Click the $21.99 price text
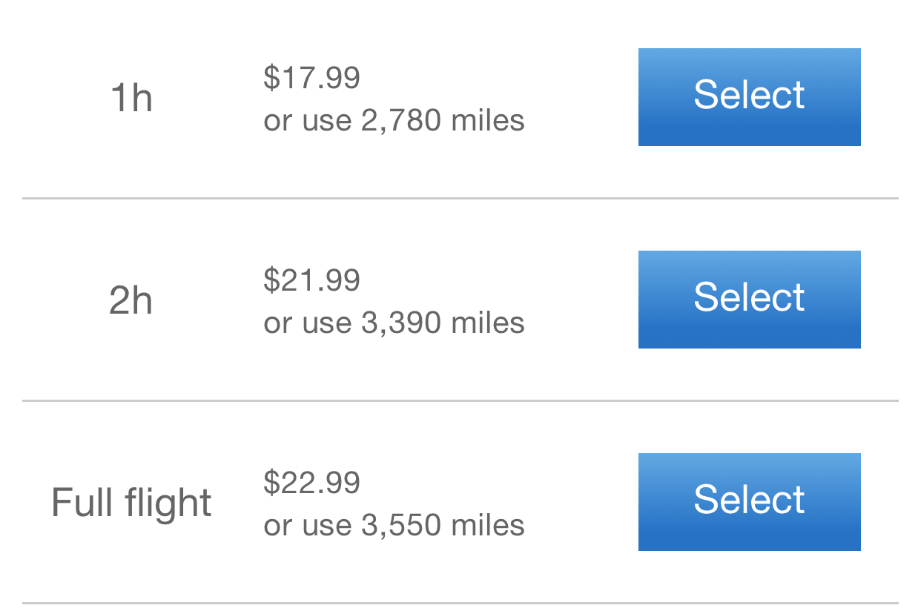This screenshot has height=614, width=921. (311, 280)
